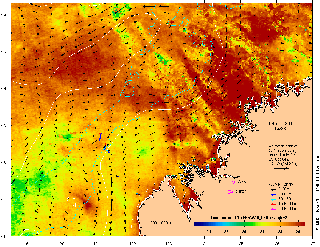Click the 'drifter' legend label
Viewport: 320px width, 247px height.
tap(241, 191)
